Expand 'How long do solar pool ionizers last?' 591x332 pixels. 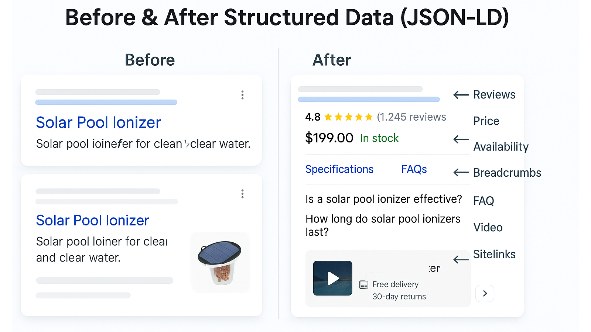tap(383, 225)
